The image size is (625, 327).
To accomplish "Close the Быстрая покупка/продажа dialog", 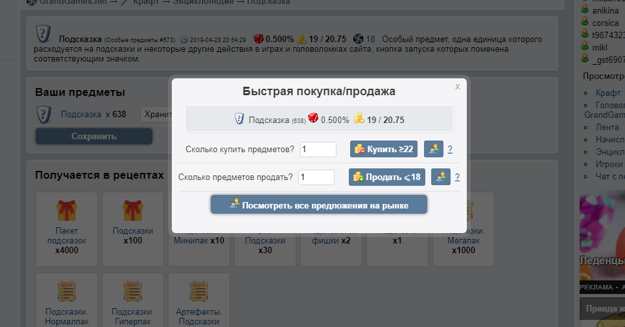I will [458, 86].
